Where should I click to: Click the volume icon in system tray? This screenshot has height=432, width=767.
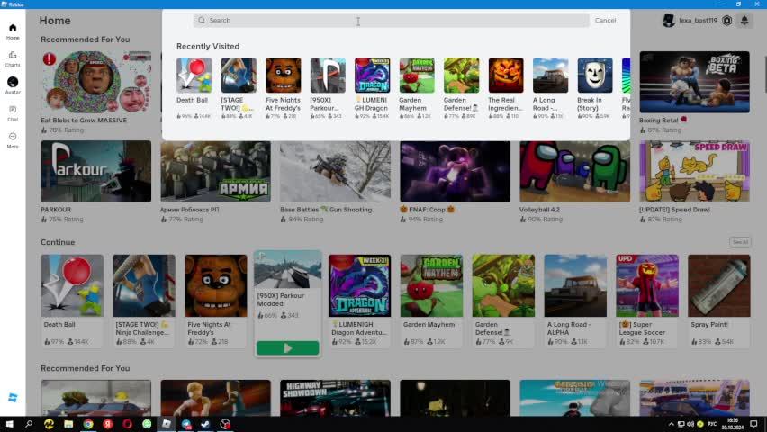pos(690,424)
